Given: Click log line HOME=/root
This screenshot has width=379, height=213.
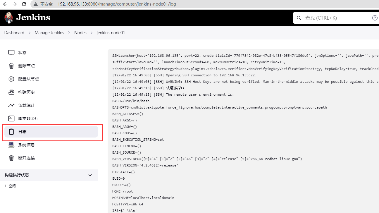Looking at the screenshot, I should tap(123, 191).
